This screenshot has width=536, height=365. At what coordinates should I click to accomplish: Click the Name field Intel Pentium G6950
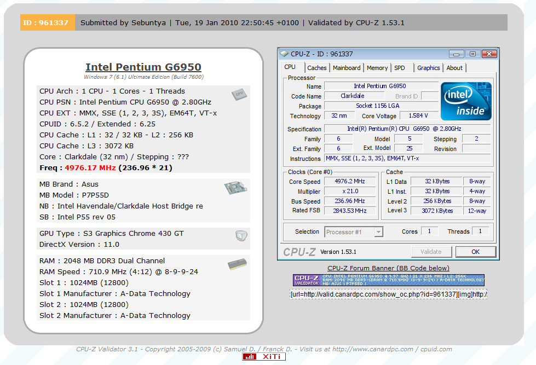coord(381,86)
